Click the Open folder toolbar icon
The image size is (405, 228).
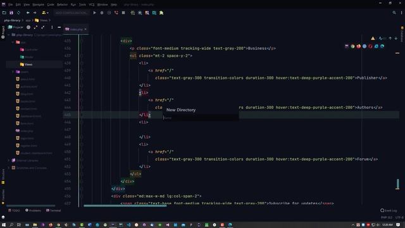[x=4, y=13]
